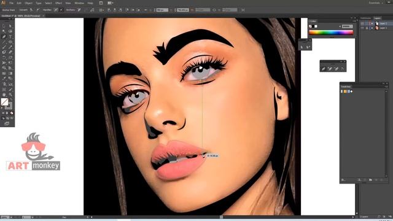
Task: Select the Eraser tool
Action: pyautogui.click(x=10, y=52)
